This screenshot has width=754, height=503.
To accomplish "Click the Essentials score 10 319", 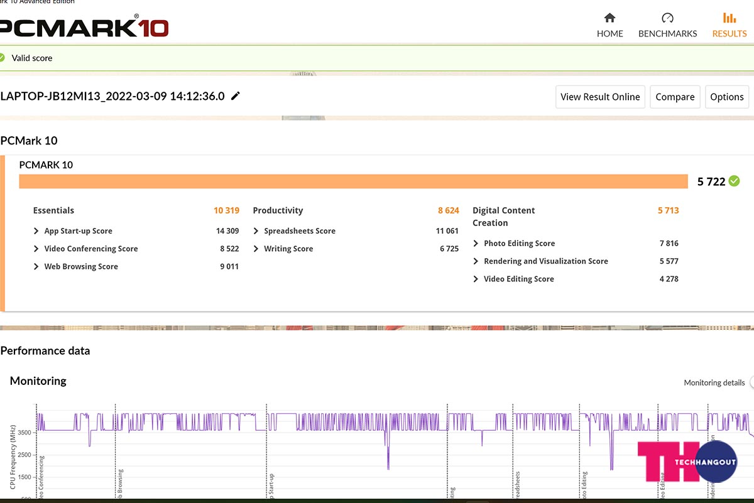I will [x=226, y=210].
